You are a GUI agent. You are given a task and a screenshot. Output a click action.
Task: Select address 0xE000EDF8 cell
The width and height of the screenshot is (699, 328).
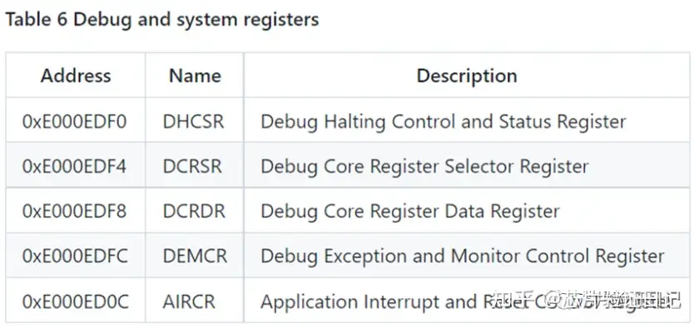(x=74, y=211)
